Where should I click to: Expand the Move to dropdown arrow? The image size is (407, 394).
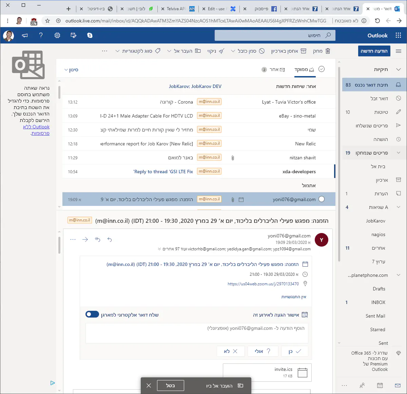coord(169,51)
